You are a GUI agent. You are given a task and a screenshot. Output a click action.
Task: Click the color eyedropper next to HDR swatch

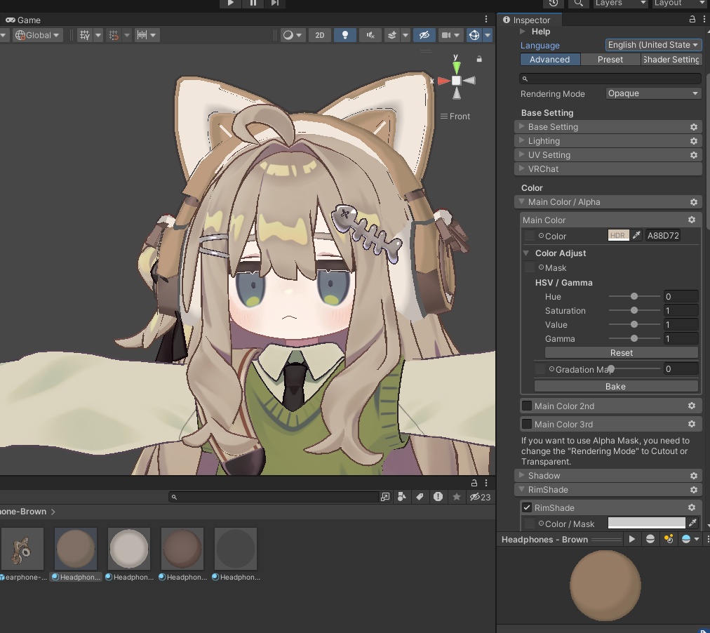(636, 235)
